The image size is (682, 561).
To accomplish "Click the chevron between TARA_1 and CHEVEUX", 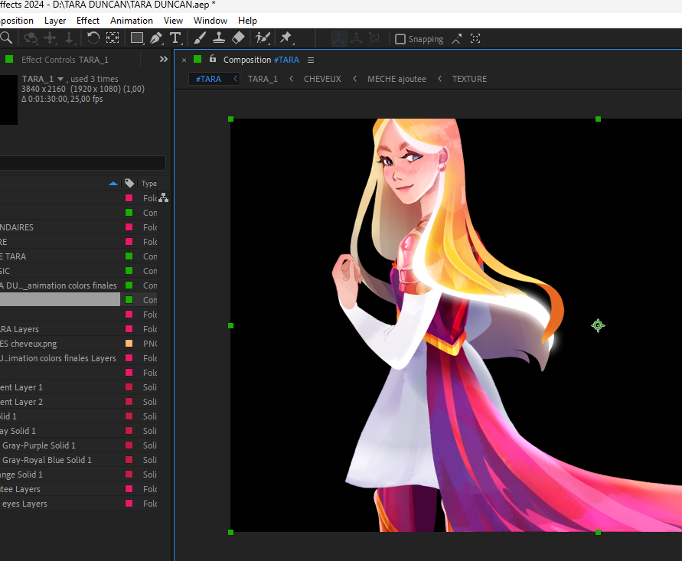I will pos(291,79).
